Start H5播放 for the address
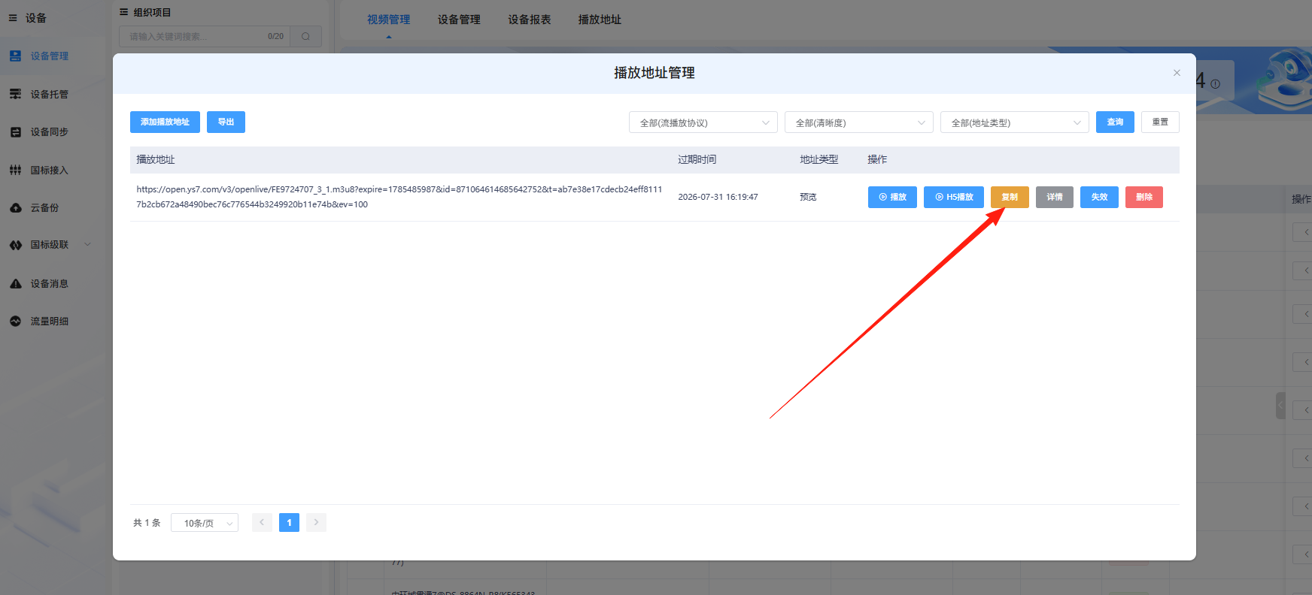The height and width of the screenshot is (595, 1312). (954, 198)
